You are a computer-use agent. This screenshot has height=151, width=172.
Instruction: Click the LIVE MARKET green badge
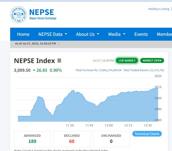(127, 61)
